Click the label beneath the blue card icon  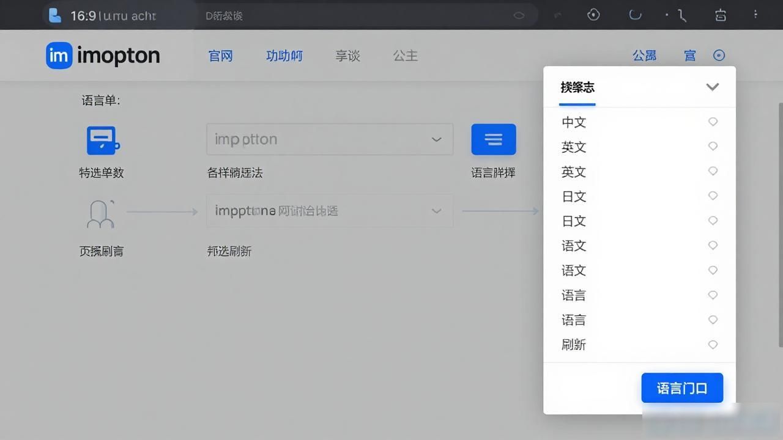tap(102, 173)
